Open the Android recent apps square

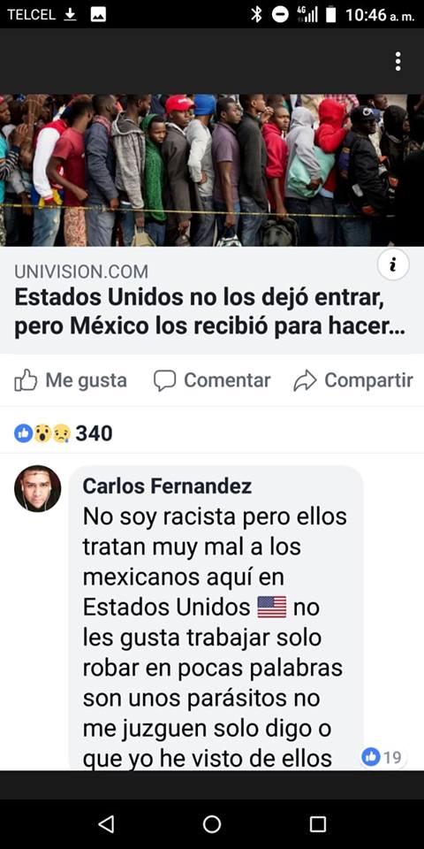318,824
